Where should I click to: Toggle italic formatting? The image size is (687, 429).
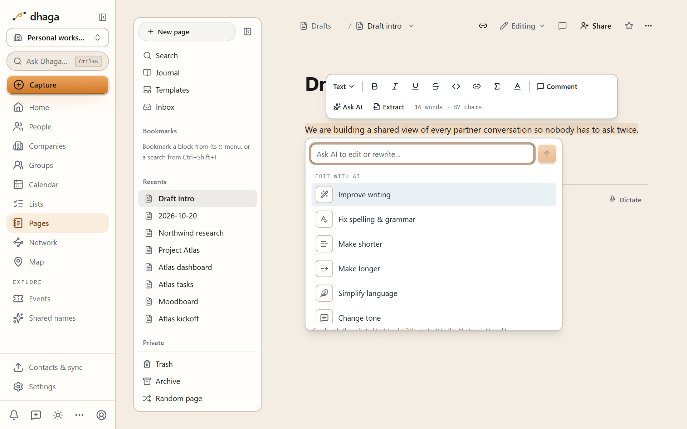[395, 87]
